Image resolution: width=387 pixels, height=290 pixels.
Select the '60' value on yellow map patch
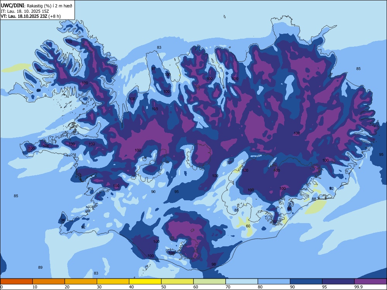tap(248, 226)
